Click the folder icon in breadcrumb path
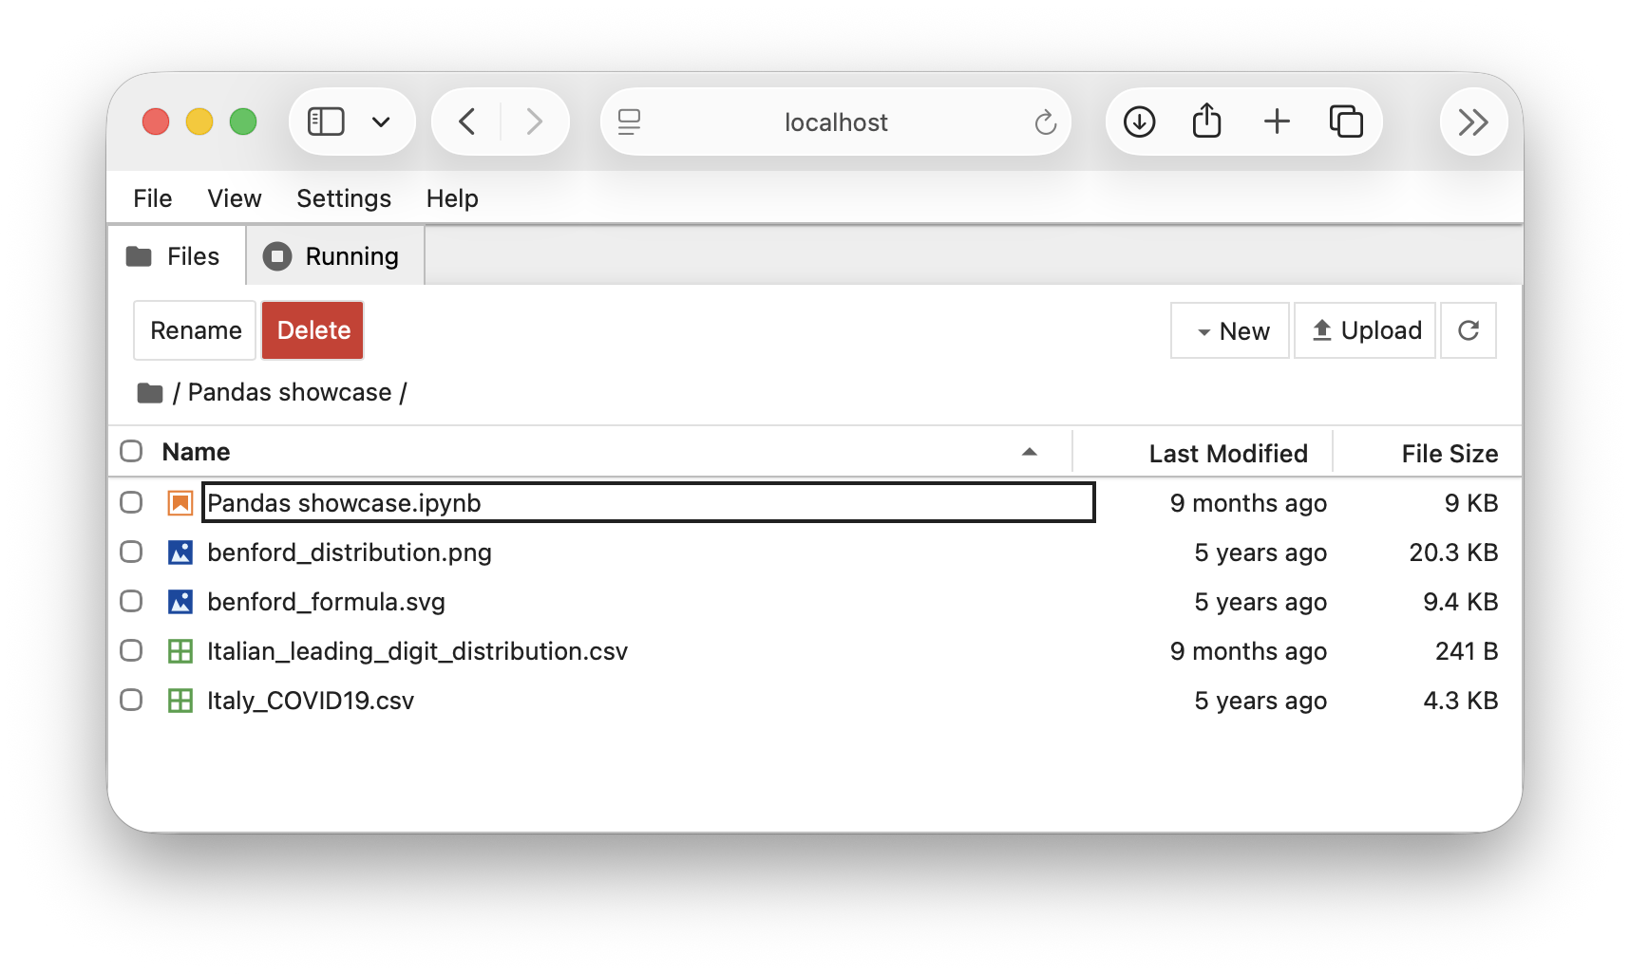1630x974 pixels. point(150,393)
